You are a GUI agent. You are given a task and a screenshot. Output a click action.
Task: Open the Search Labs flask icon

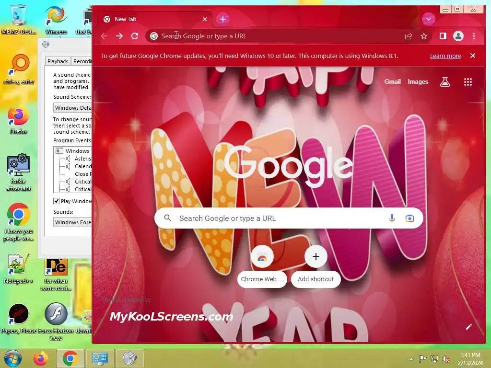[x=444, y=82]
